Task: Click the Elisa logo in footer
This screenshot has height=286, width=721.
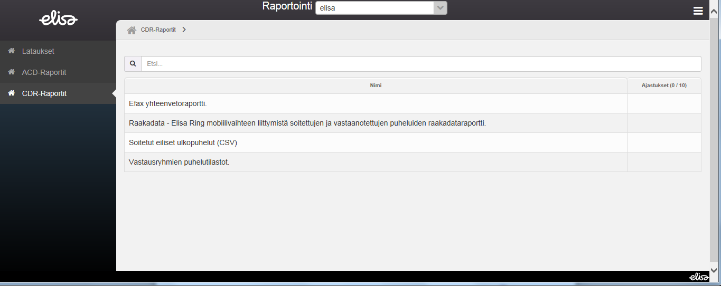Action: (x=698, y=277)
